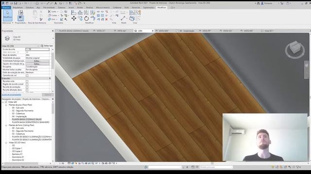Click the Editar tipo button label
The height and width of the screenshot is (174, 311).
49,46
